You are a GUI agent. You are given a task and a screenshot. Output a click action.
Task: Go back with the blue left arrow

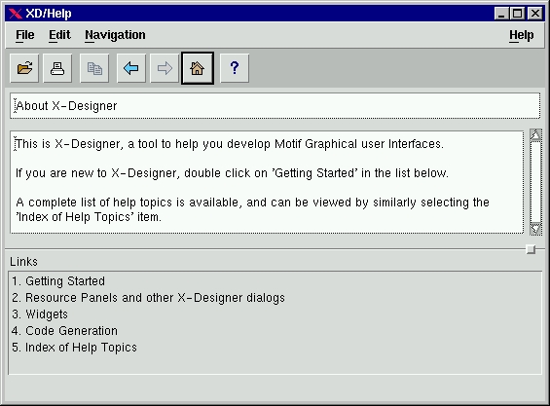131,68
